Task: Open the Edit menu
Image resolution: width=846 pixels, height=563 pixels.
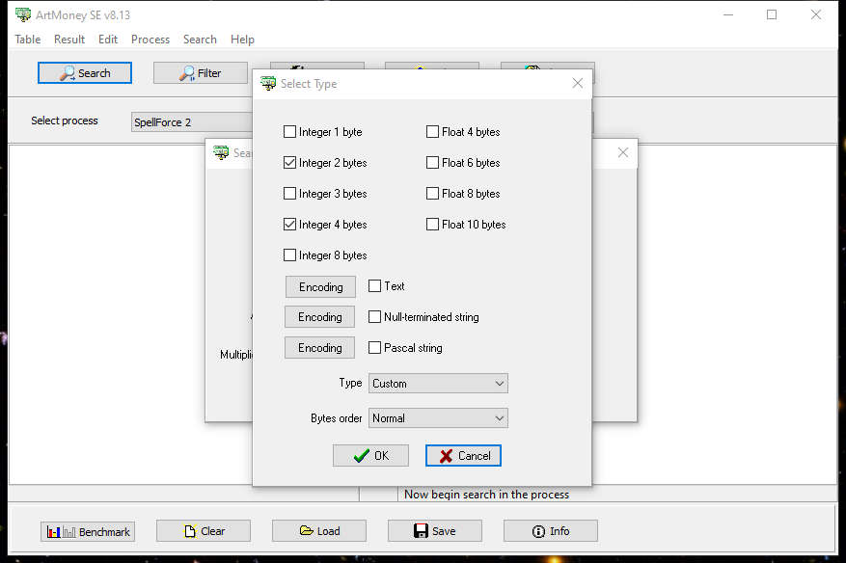Action: (x=108, y=40)
